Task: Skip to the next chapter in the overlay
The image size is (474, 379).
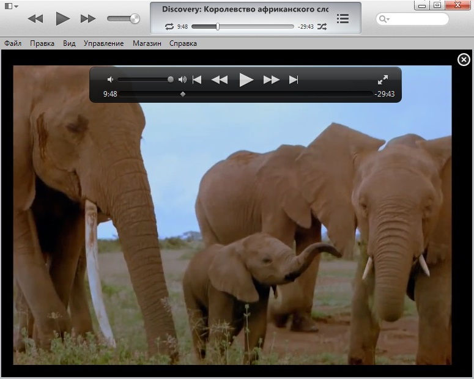Action: [294, 80]
